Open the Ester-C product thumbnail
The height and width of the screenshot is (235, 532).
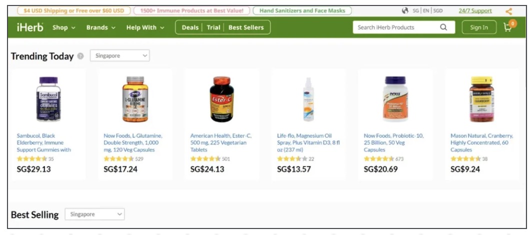[x=221, y=99]
